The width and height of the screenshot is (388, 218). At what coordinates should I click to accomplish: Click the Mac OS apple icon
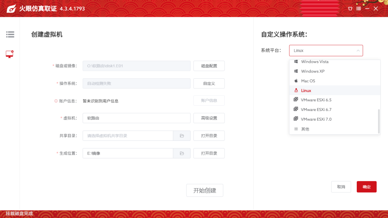(296, 81)
